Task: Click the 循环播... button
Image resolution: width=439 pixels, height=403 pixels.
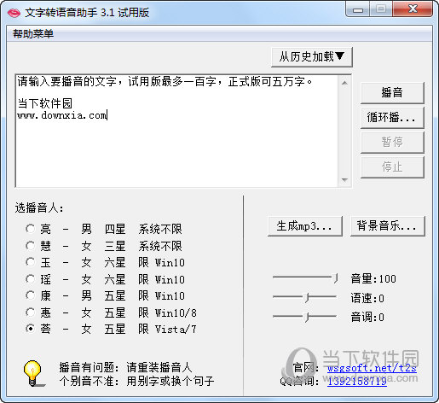Action: tap(392, 118)
